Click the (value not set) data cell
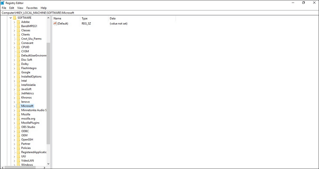The image size is (319, 169). (x=118, y=24)
